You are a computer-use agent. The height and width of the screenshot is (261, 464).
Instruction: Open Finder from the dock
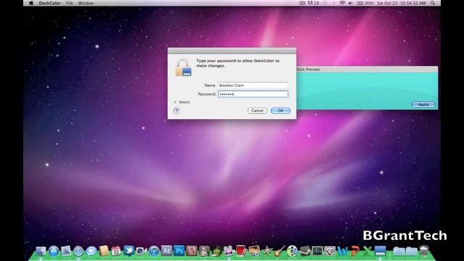pos(41,251)
